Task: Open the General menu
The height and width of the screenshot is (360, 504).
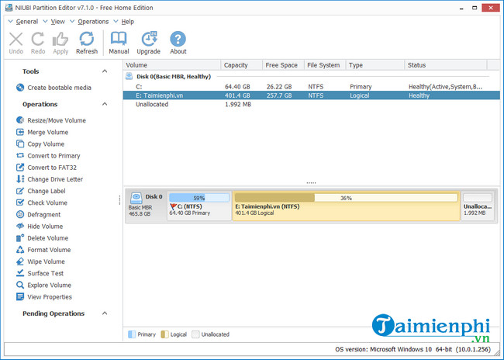Action: (x=26, y=22)
